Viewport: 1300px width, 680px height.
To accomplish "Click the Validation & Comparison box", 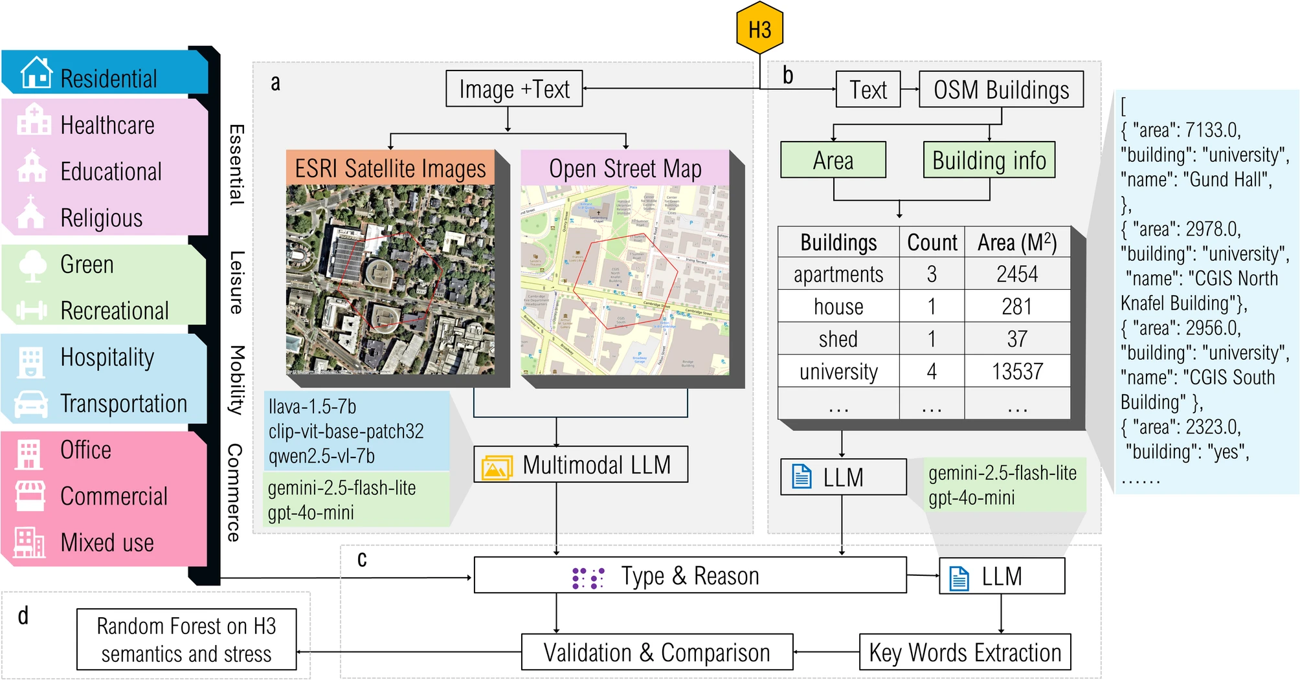I will point(656,652).
